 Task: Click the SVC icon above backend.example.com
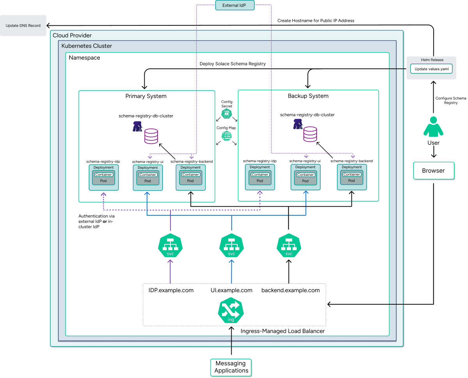pos(289,245)
